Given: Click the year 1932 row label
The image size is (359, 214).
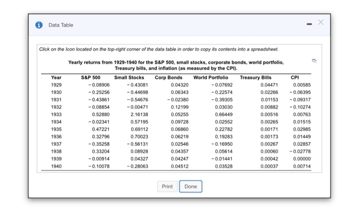Looking at the screenshot, I should coord(56,107).
